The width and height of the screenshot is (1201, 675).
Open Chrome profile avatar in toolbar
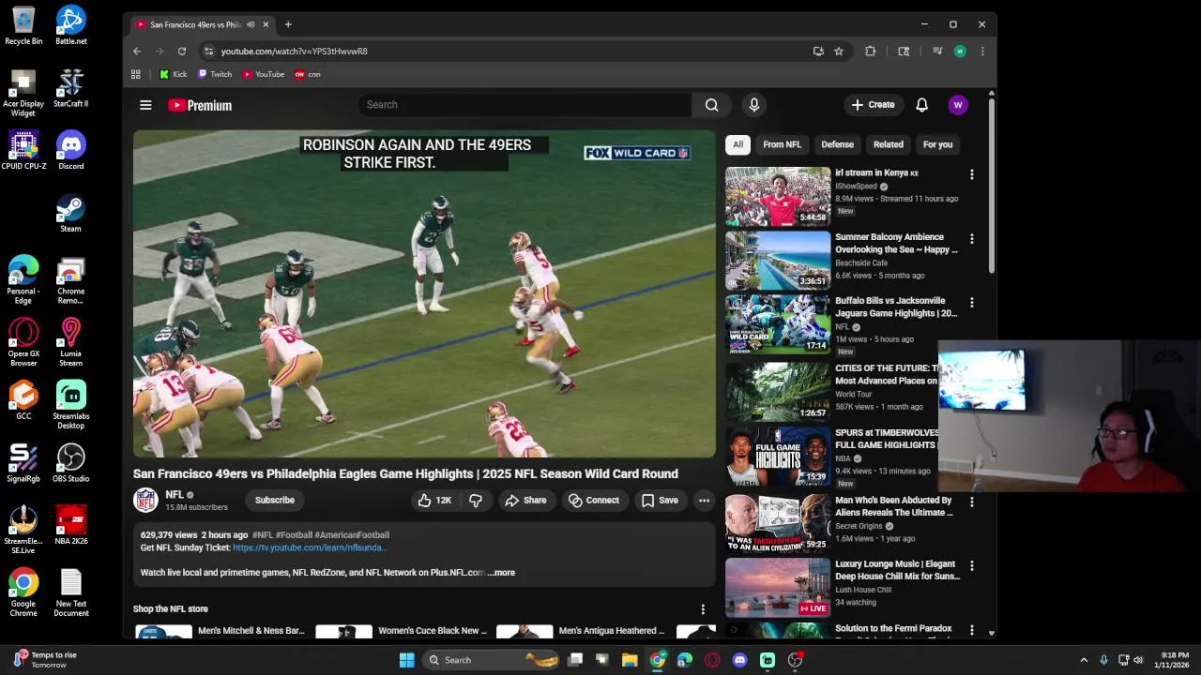point(960,52)
